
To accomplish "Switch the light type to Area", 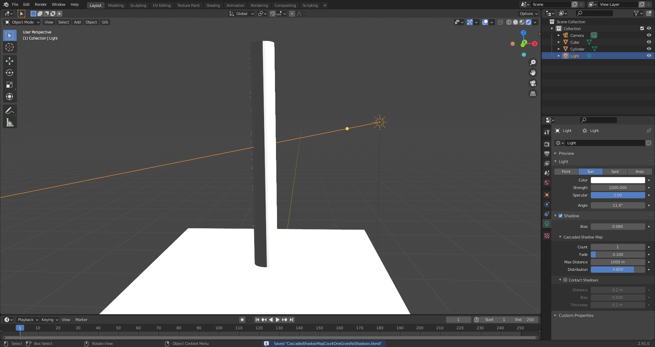I will coord(640,172).
